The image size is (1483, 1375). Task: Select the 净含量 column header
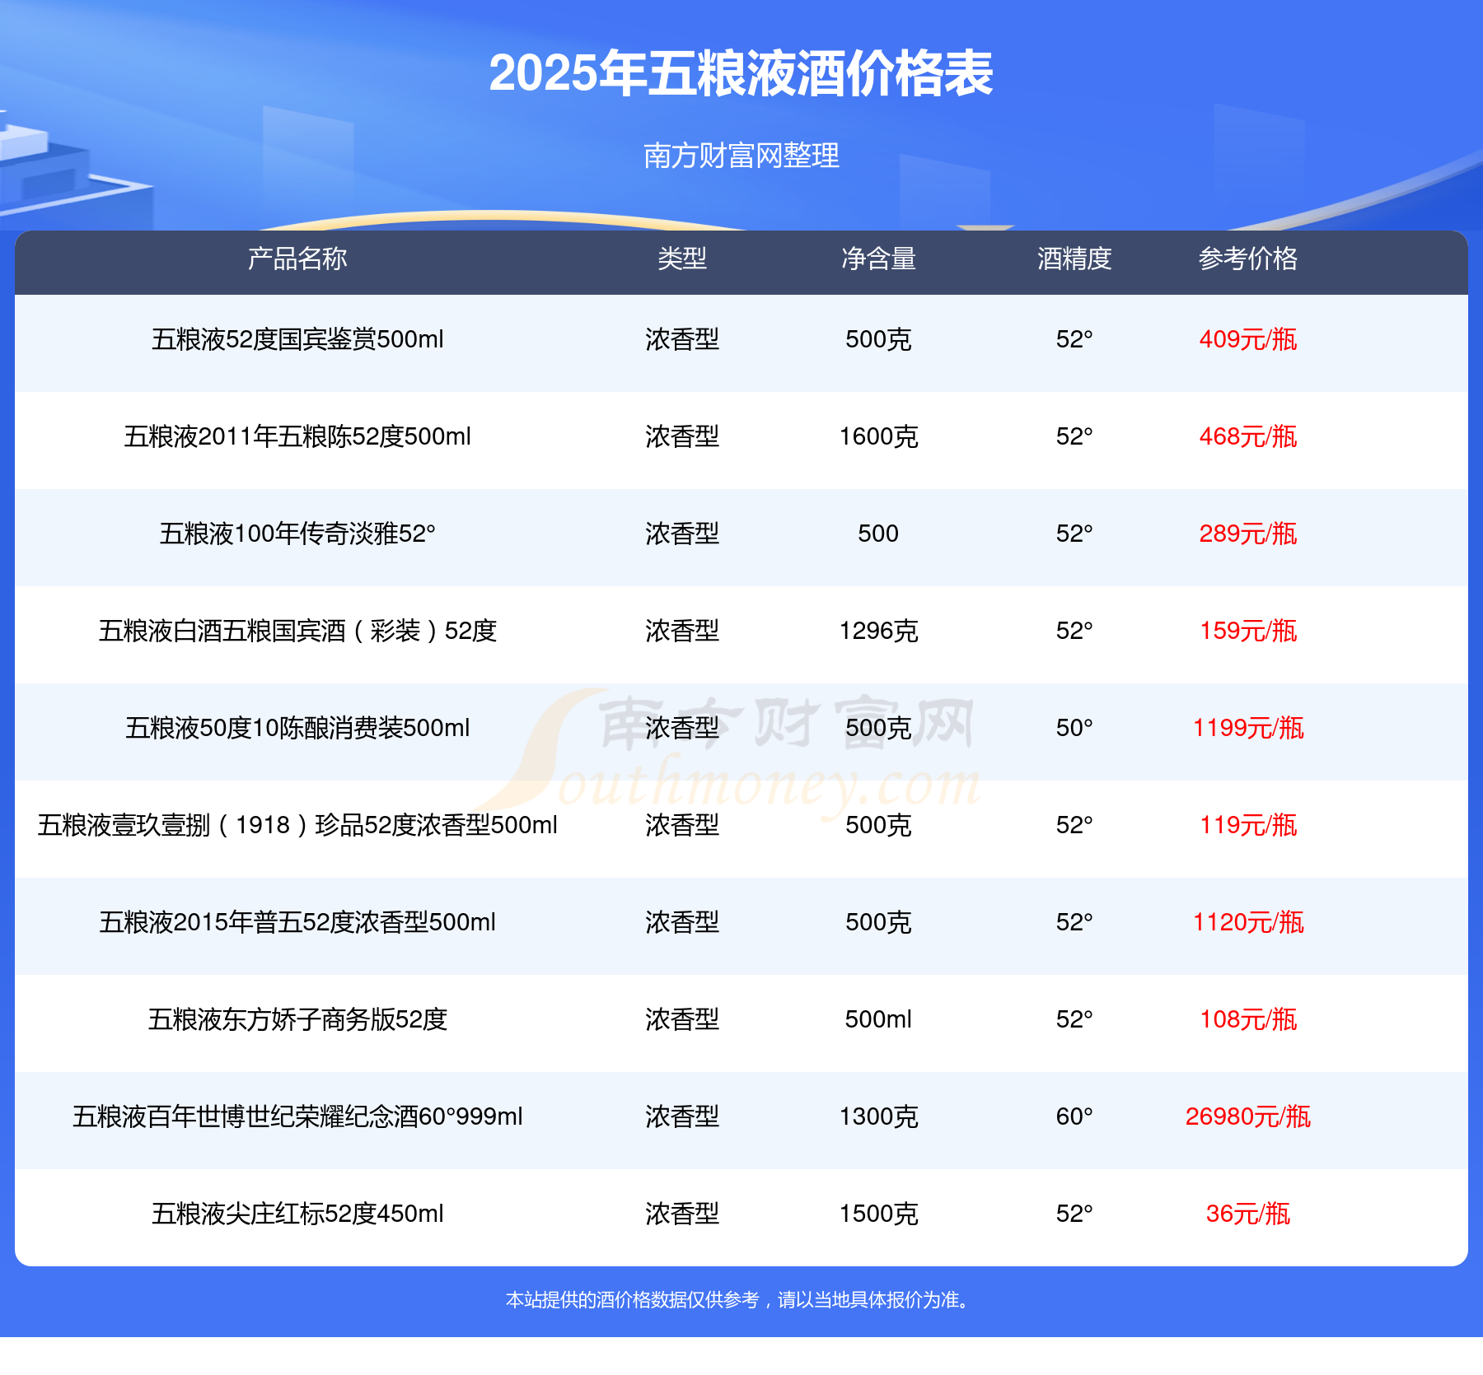[878, 259]
